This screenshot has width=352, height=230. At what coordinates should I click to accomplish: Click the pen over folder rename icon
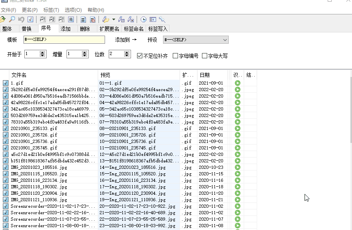(105, 19)
